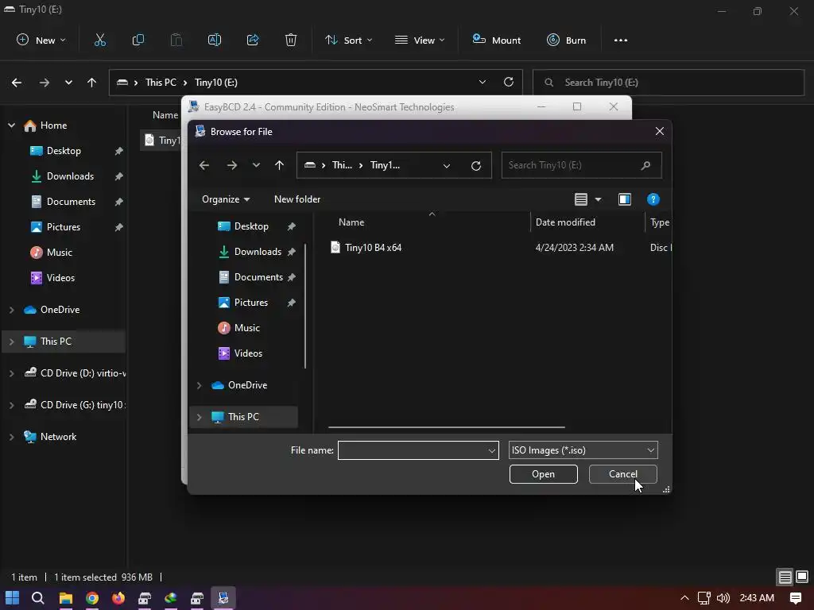Go up one folder in Browse dialog
Image resolution: width=814 pixels, height=610 pixels.
[x=279, y=165]
